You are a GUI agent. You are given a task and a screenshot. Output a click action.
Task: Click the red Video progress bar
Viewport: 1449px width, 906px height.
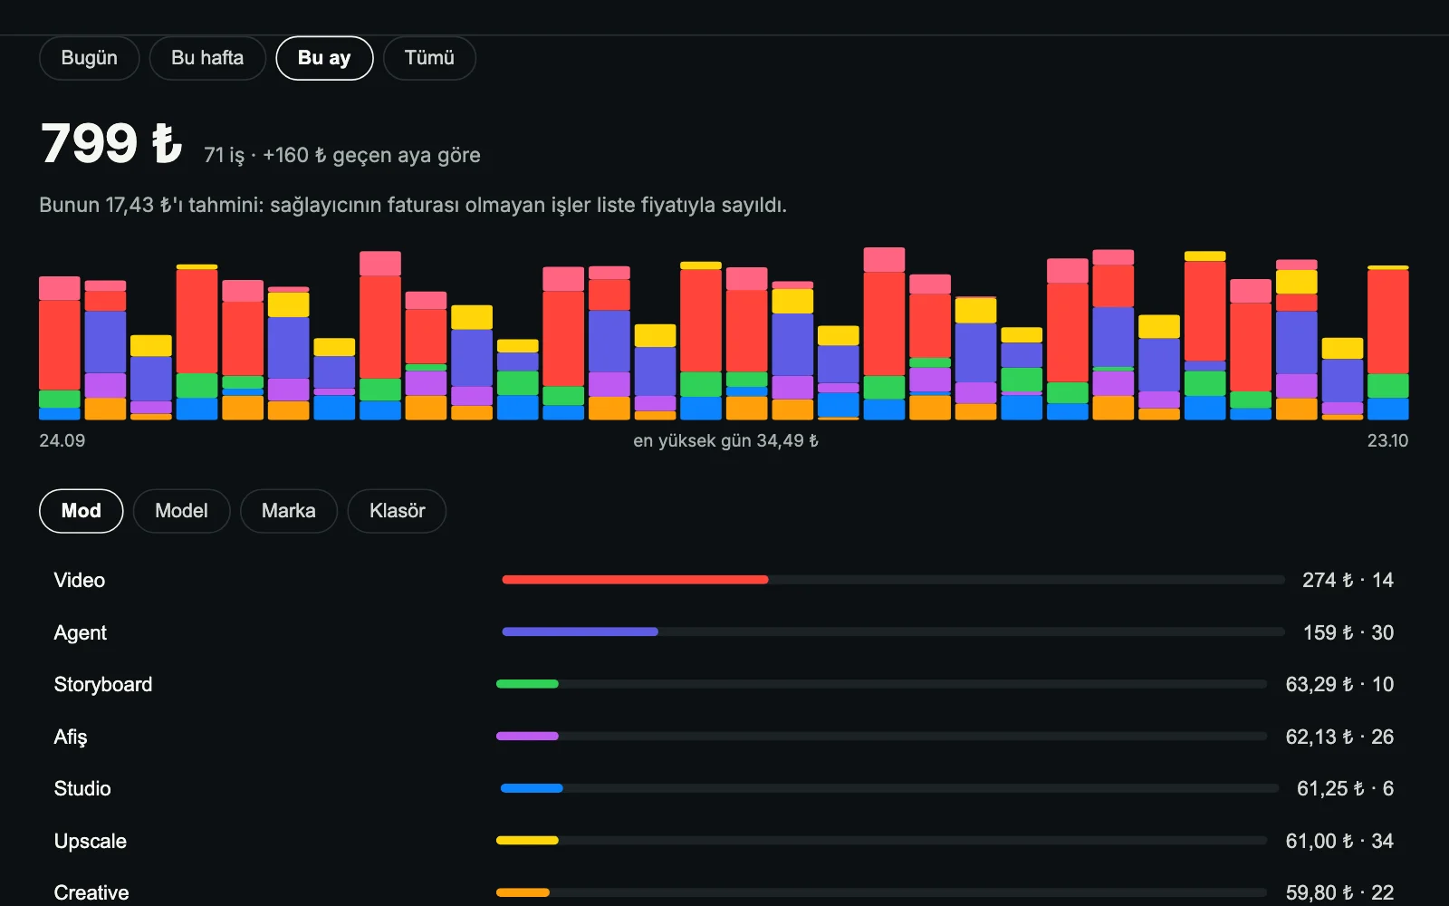[635, 580]
